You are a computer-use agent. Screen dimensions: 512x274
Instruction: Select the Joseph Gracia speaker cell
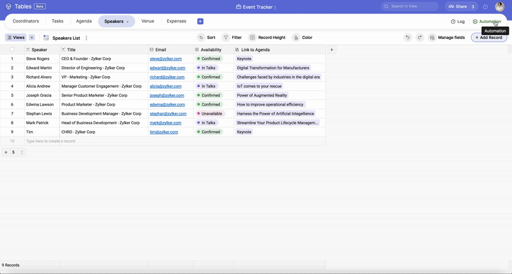point(42,95)
